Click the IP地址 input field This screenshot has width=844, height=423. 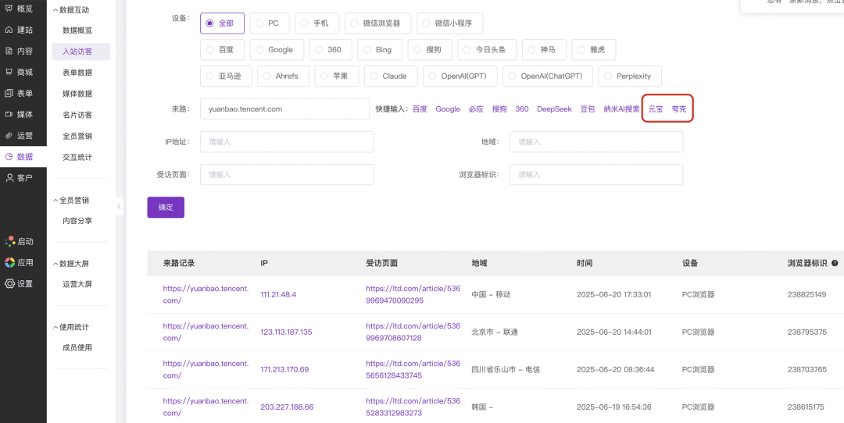point(286,142)
